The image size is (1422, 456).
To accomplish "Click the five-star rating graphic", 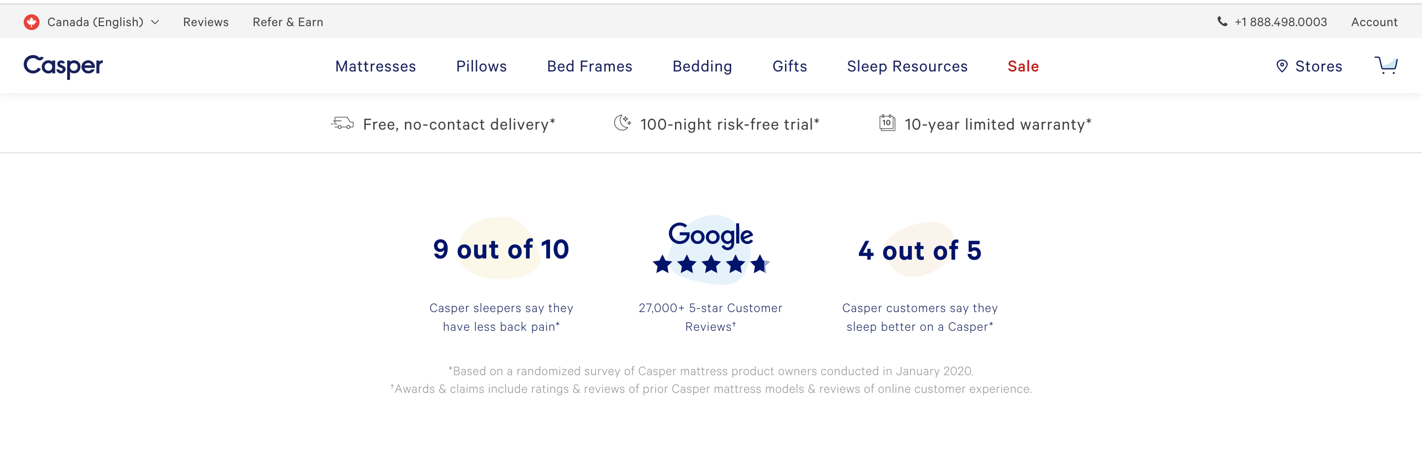I will click(x=711, y=265).
